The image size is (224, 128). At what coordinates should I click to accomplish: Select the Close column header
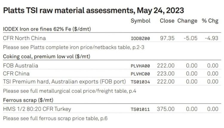[x=167, y=21]
